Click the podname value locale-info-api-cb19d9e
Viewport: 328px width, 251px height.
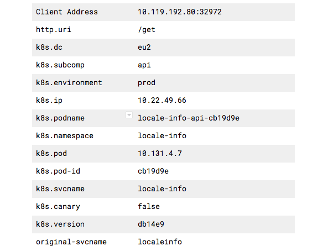click(x=189, y=118)
